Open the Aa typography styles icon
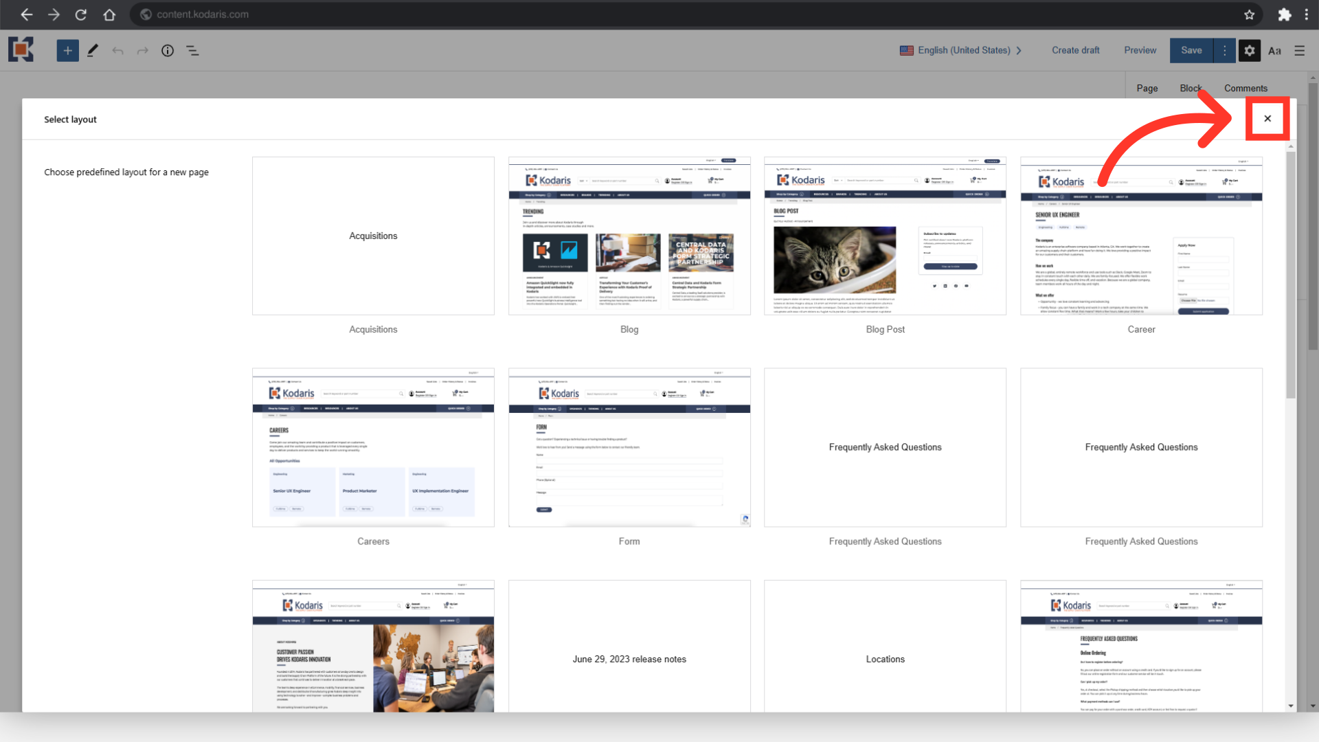 coord(1274,50)
